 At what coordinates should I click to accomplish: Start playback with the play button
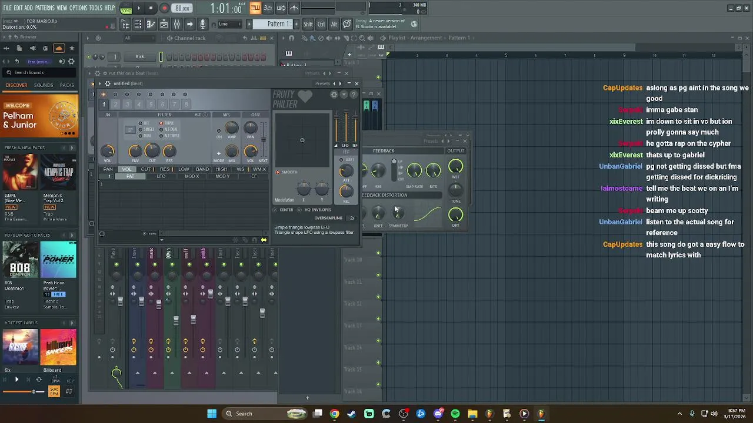139,8
